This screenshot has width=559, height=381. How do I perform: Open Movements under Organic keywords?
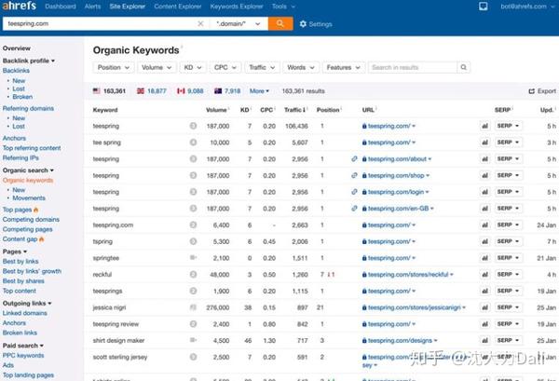click(x=29, y=197)
